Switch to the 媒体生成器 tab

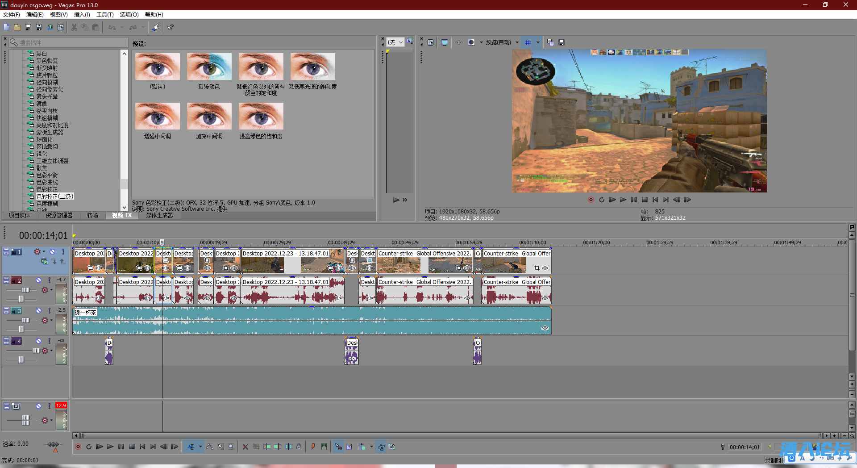(159, 215)
